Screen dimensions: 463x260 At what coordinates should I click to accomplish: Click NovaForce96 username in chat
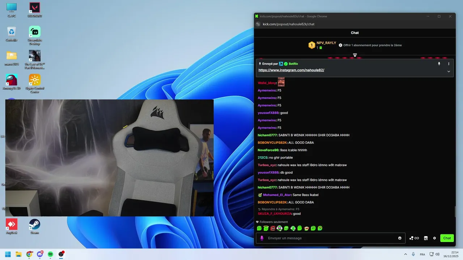[x=268, y=150]
